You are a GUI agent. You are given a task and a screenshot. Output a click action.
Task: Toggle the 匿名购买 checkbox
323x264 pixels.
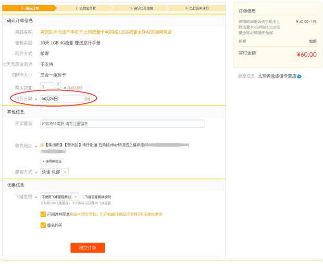(x=43, y=225)
